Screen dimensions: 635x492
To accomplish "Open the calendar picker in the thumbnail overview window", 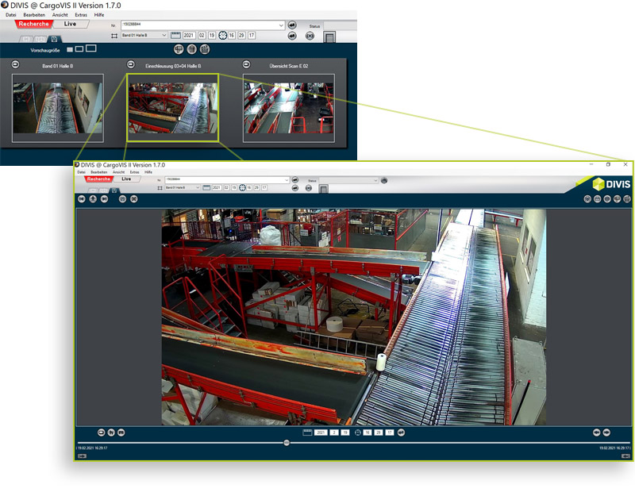I will (175, 35).
